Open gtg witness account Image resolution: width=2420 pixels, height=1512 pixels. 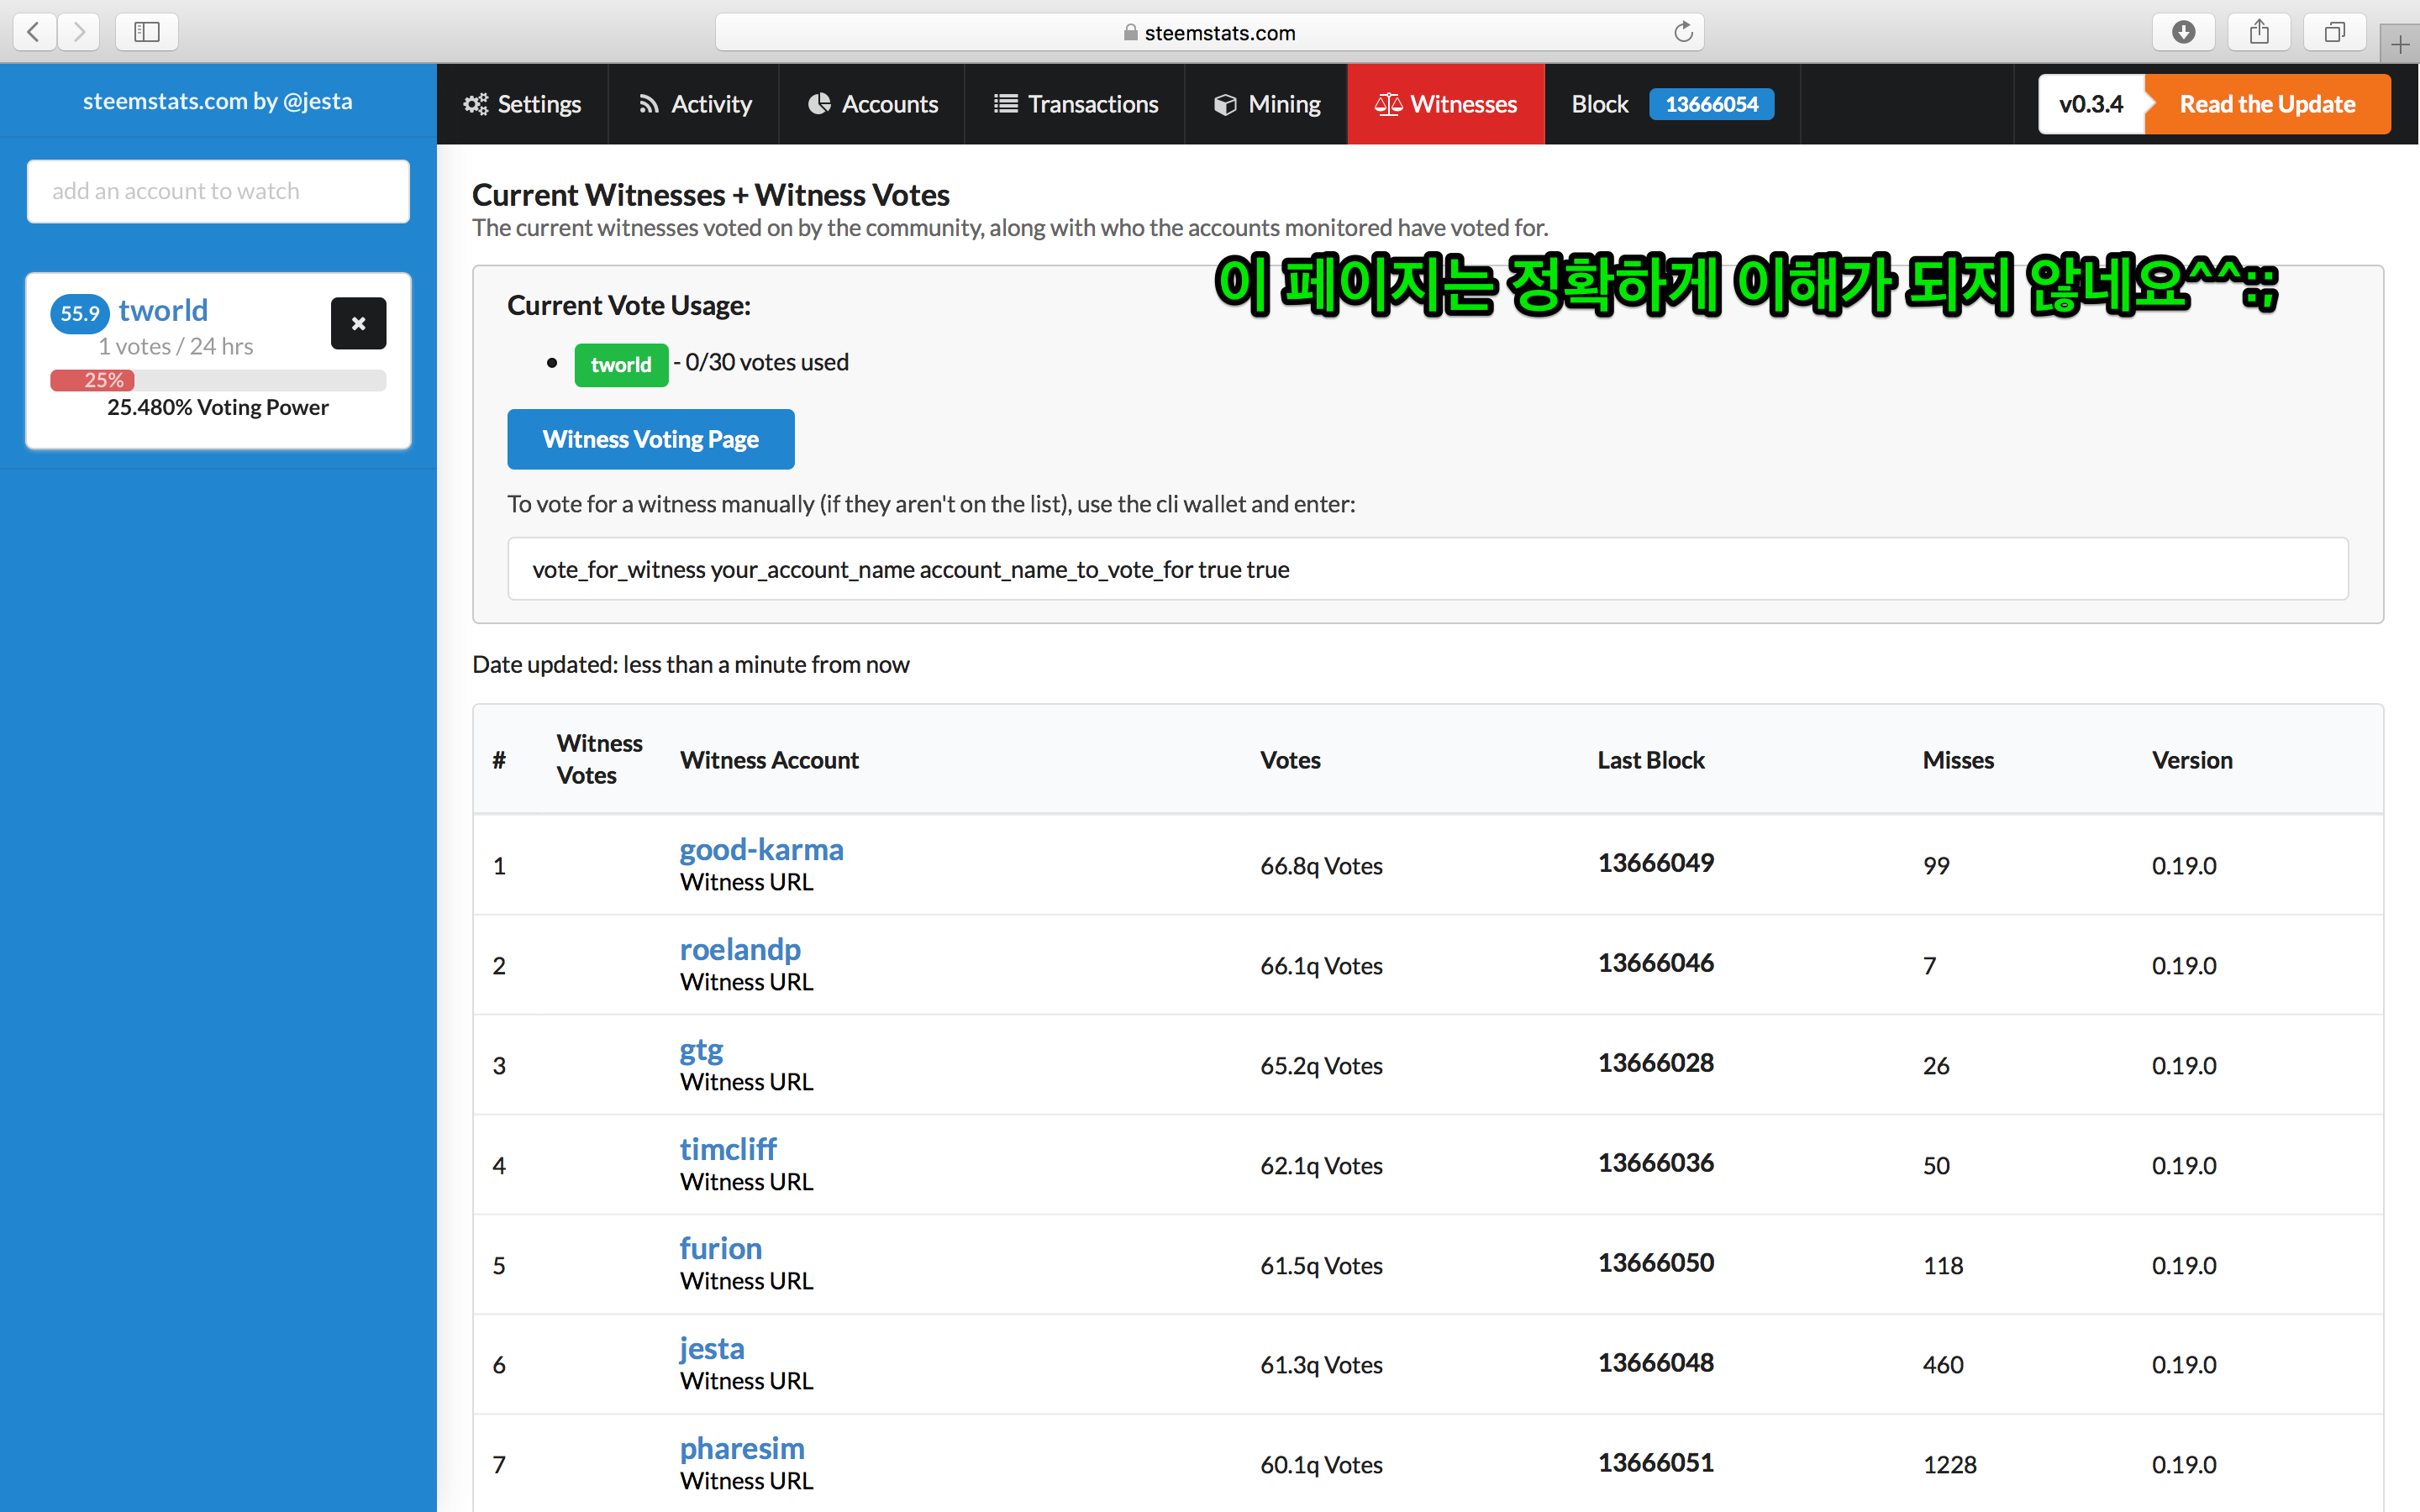(x=702, y=1049)
